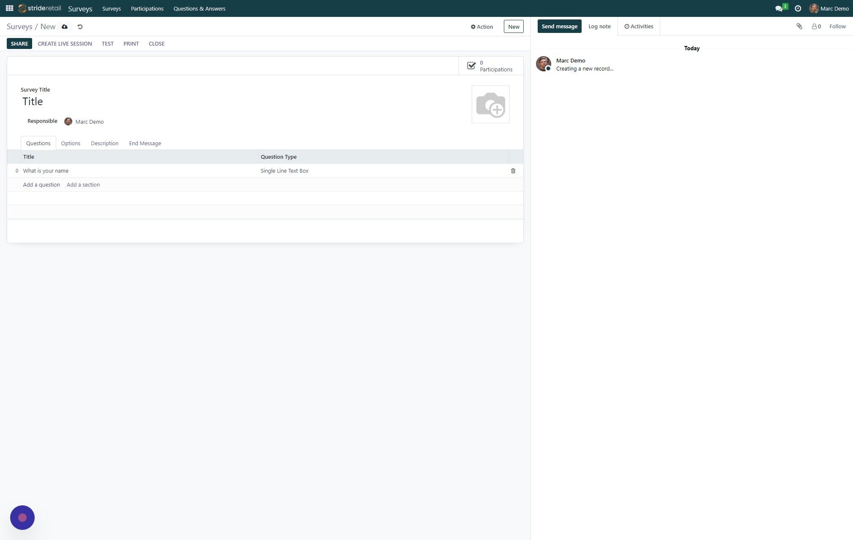
Task: Open Questions & Answers menu
Action: (x=200, y=8)
